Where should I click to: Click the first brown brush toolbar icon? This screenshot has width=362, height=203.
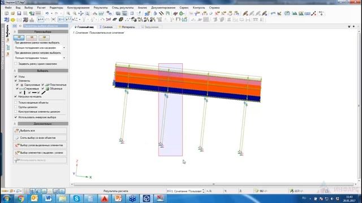[x=245, y=14]
